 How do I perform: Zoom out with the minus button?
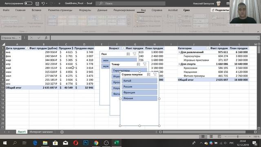[226, 136]
